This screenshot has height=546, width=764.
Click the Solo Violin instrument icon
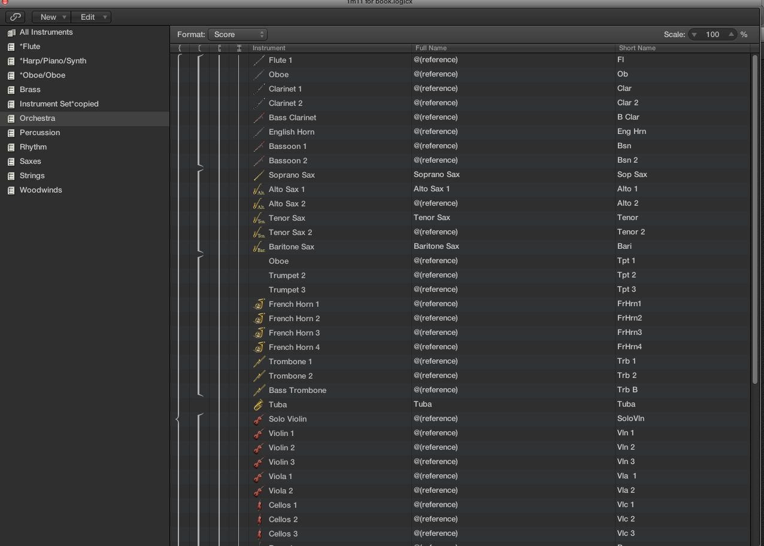pos(259,419)
